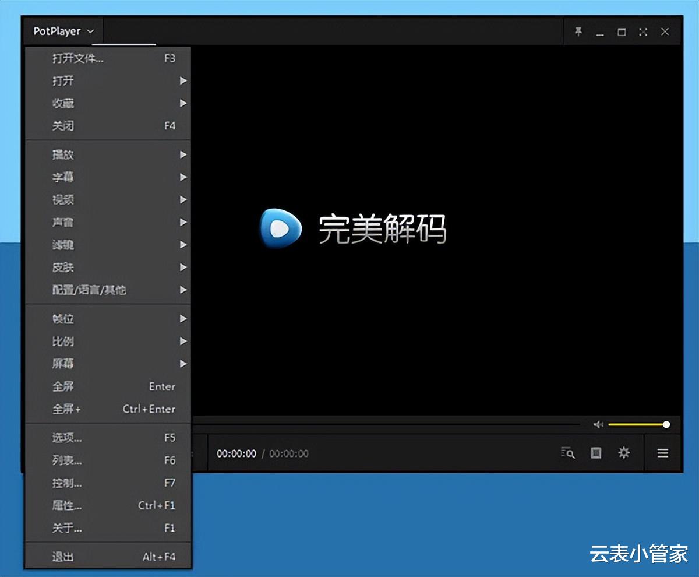Expand the 收藏 submenu

click(108, 103)
